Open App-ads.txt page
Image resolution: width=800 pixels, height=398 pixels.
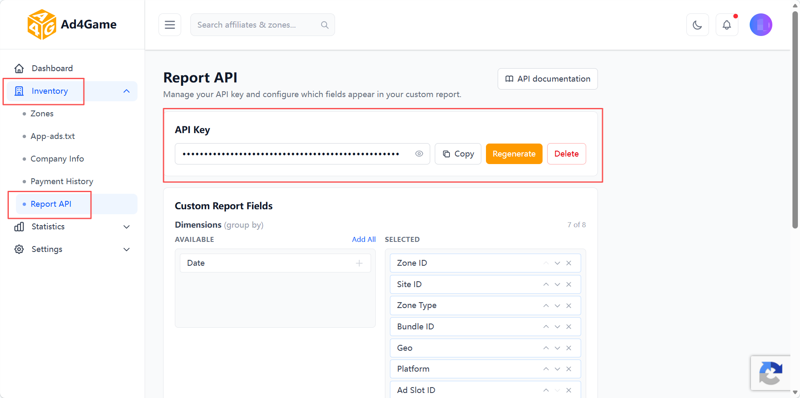(x=53, y=136)
